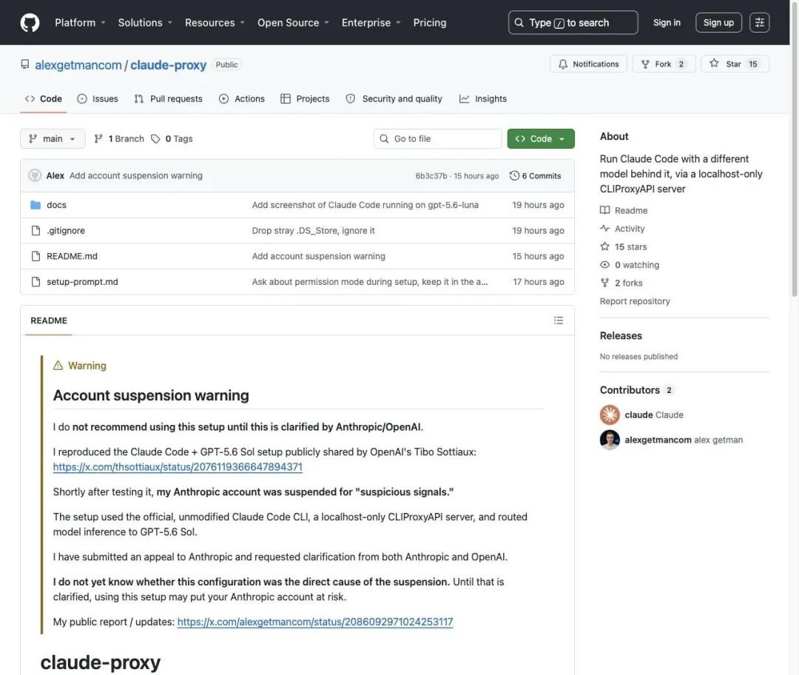The width and height of the screenshot is (799, 675).
Task: Switch to the Pull requests tab
Action: coord(168,98)
